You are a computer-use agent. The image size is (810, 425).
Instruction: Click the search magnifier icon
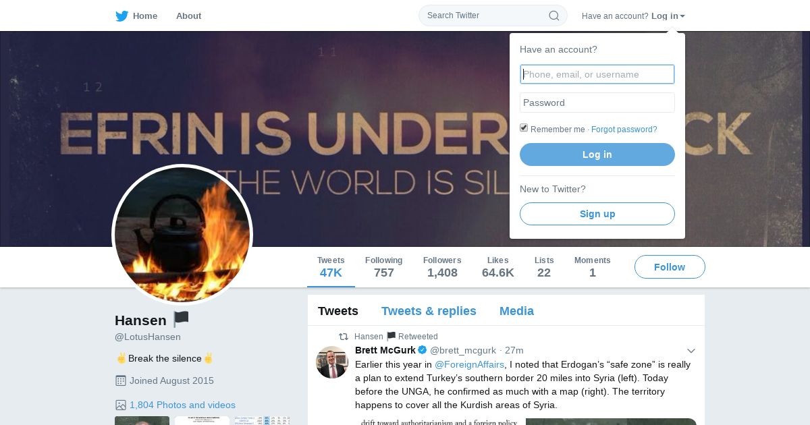click(553, 16)
